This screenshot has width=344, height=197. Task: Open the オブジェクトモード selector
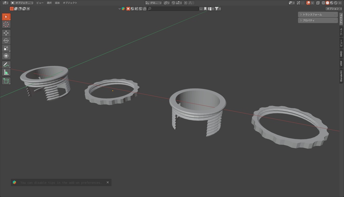point(22,2)
